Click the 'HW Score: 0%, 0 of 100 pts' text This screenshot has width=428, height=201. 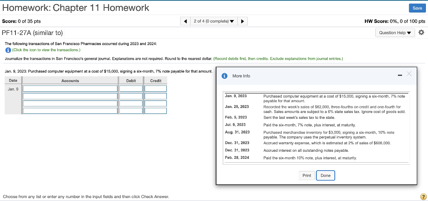coord(395,21)
